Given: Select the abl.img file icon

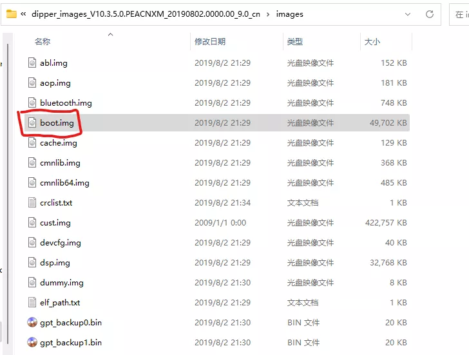Looking at the screenshot, I should click(32, 62).
